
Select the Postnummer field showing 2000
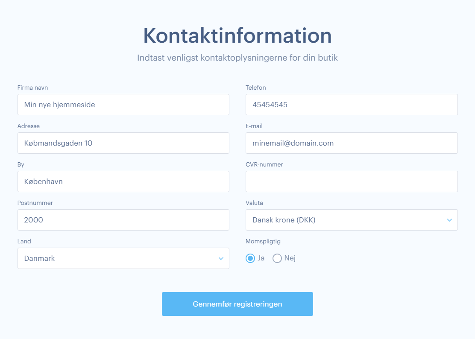point(123,220)
